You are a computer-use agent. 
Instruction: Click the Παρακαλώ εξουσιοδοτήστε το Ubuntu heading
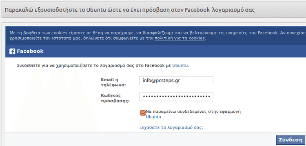(x=130, y=10)
